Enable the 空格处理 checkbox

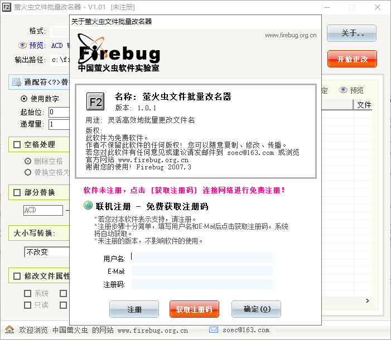[17, 144]
